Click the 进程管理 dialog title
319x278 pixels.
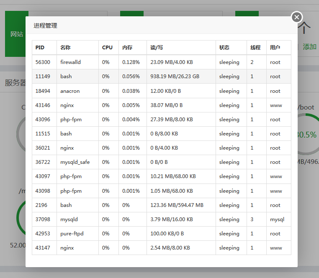click(x=45, y=26)
